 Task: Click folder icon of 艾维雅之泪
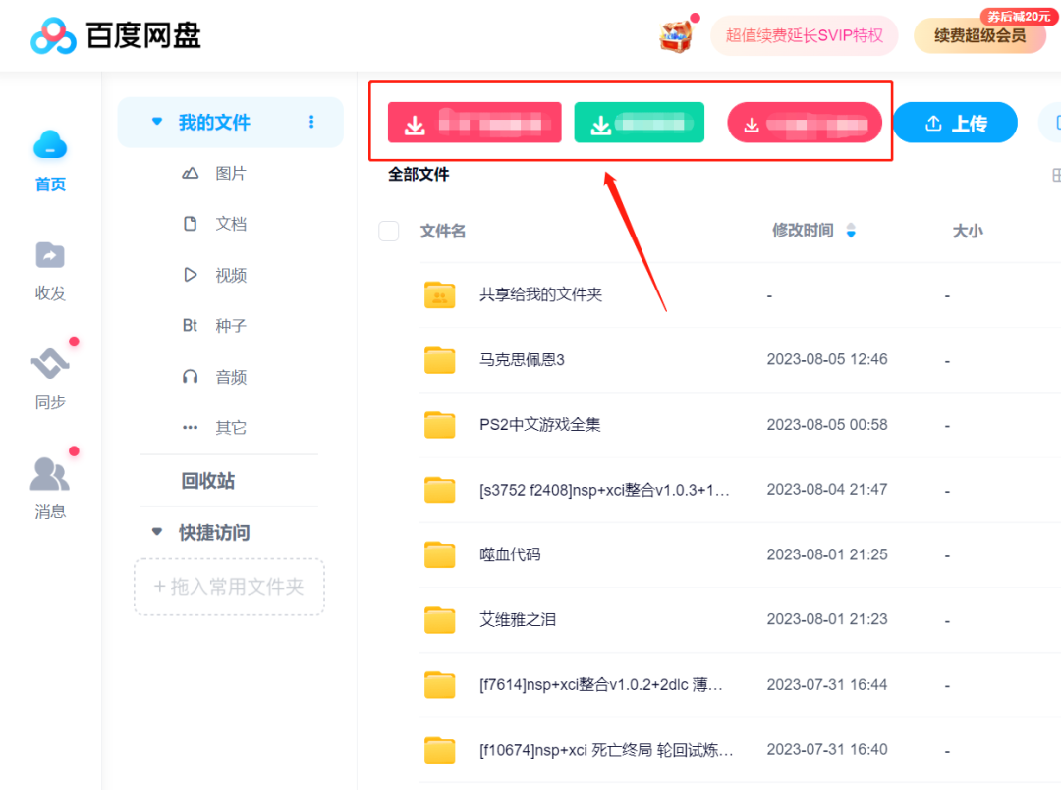point(440,619)
